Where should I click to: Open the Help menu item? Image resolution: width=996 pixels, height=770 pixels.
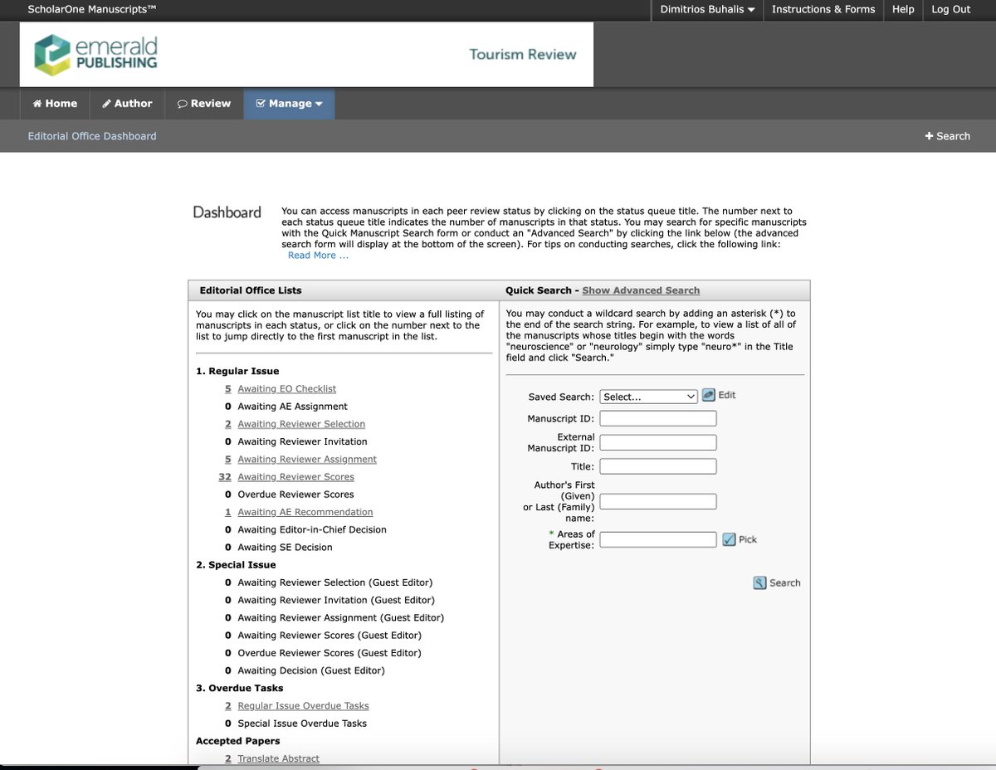[x=903, y=9]
